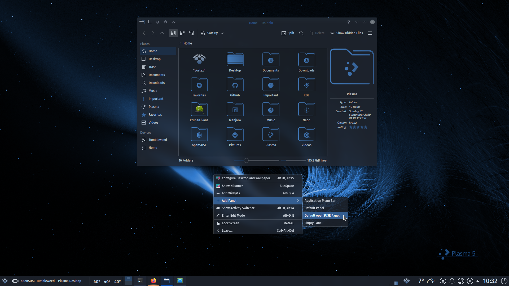Select Documents in Places sidebar

click(158, 75)
